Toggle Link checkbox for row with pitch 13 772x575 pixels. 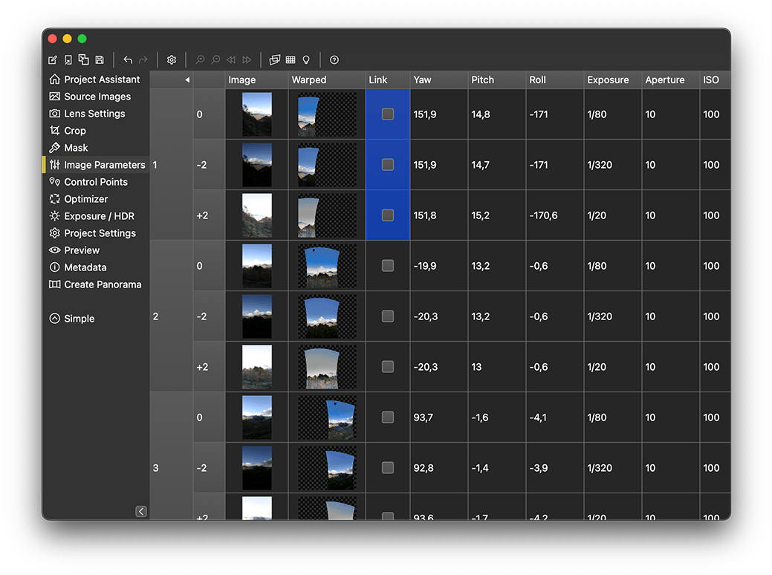tap(388, 367)
